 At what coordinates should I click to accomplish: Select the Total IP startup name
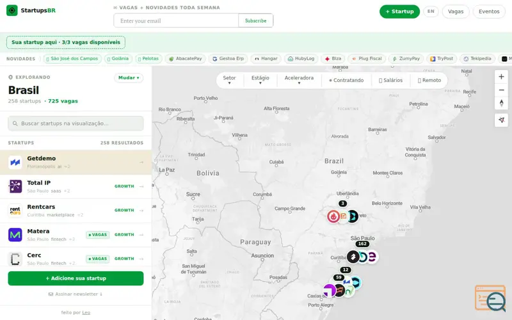click(x=39, y=183)
